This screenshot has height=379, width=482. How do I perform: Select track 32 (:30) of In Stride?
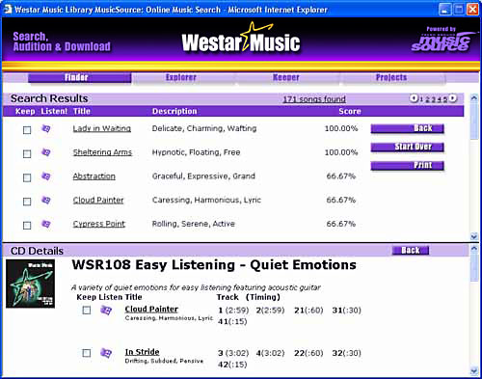[x=347, y=353]
